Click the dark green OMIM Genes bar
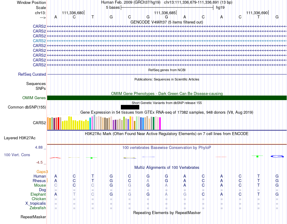 [167, 98]
